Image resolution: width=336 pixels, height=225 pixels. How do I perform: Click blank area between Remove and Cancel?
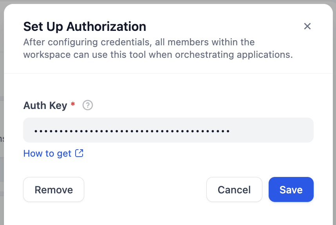[145, 190]
